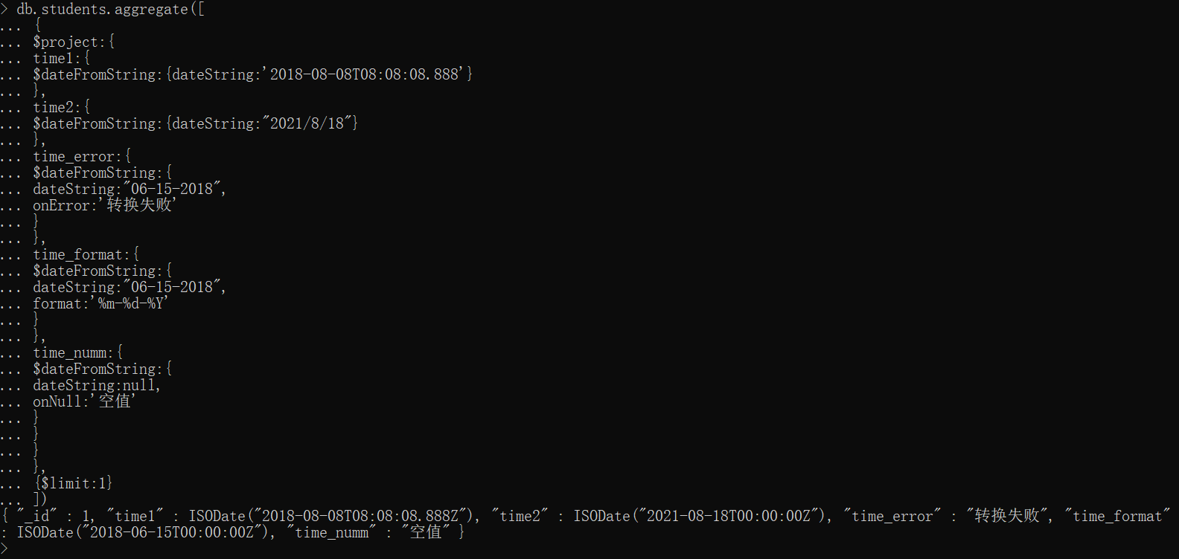This screenshot has width=1179, height=559.
Task: Click the dateString:null line
Action: coord(96,386)
